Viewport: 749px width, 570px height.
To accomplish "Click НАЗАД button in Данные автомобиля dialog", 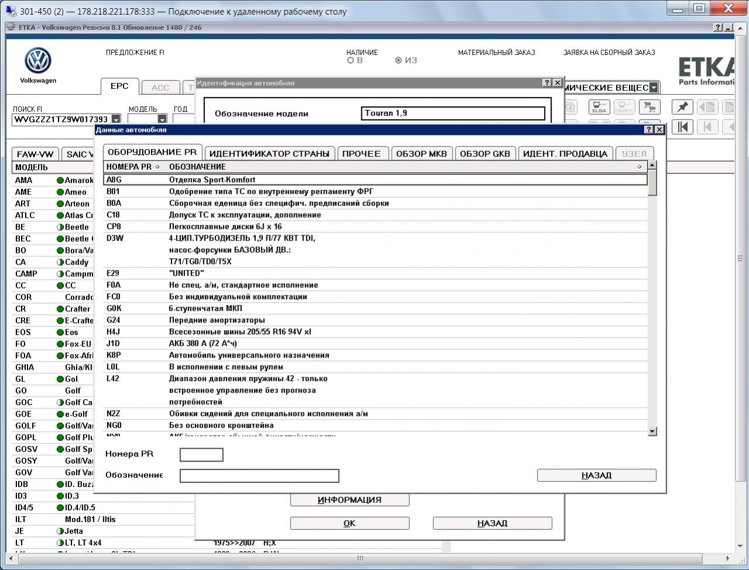I will 597,475.
